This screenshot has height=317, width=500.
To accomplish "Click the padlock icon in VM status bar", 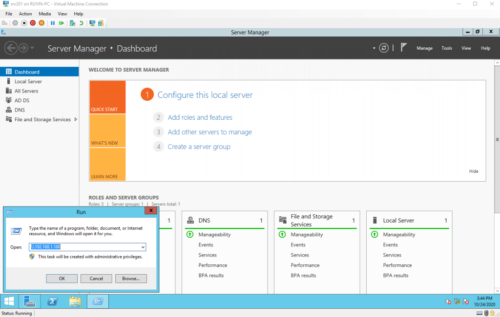I will click(x=492, y=313).
